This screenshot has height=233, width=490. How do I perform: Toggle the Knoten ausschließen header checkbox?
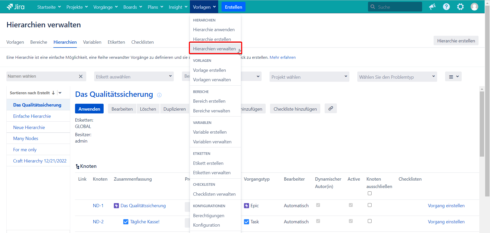click(370, 193)
